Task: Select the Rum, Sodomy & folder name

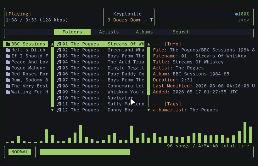Action: [x=30, y=80]
